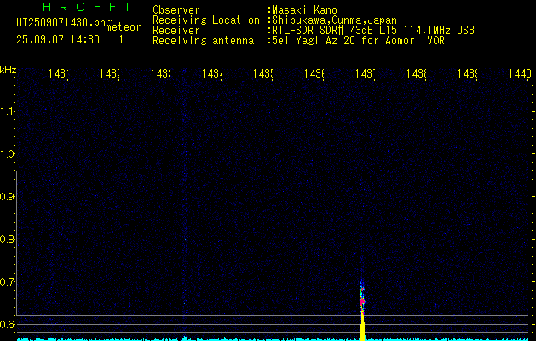This screenshot has height=341, width=536.
Task: Select the date stamp 25.09.07 14:30
Action: [x=58, y=40]
